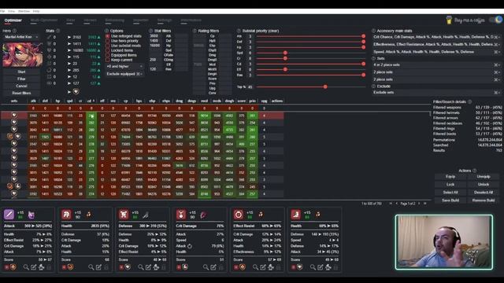Open the Exclude sets dropdown

click(x=436, y=93)
